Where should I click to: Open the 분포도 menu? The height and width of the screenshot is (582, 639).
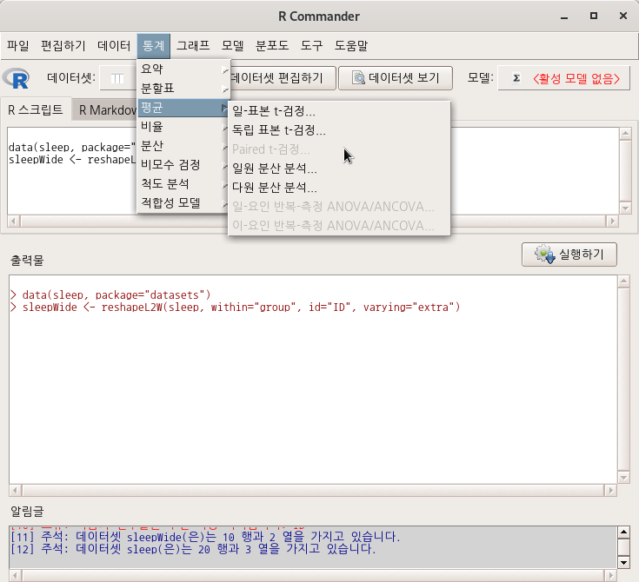click(272, 45)
